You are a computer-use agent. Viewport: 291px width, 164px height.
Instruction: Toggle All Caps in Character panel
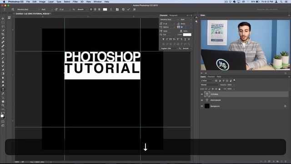pos(171,39)
